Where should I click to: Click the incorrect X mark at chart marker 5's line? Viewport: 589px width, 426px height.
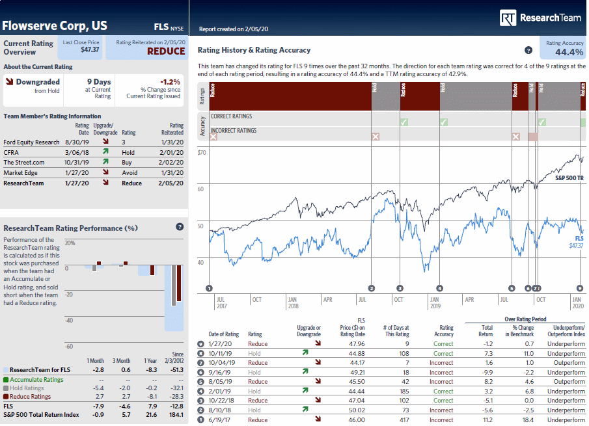point(516,137)
